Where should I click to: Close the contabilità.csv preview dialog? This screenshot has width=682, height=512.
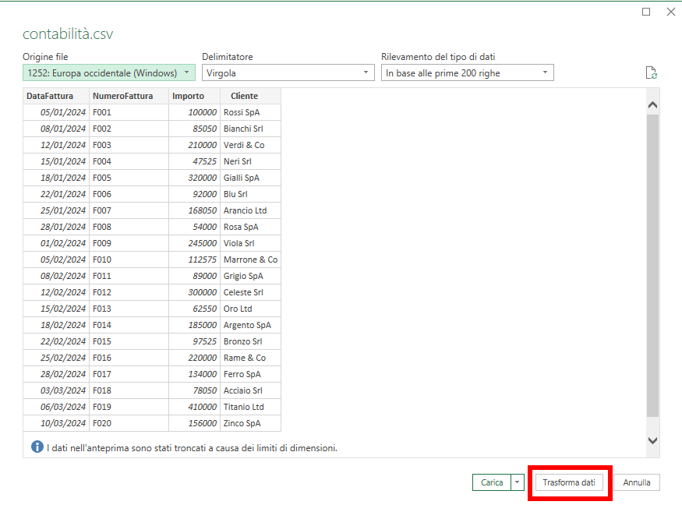coord(672,12)
